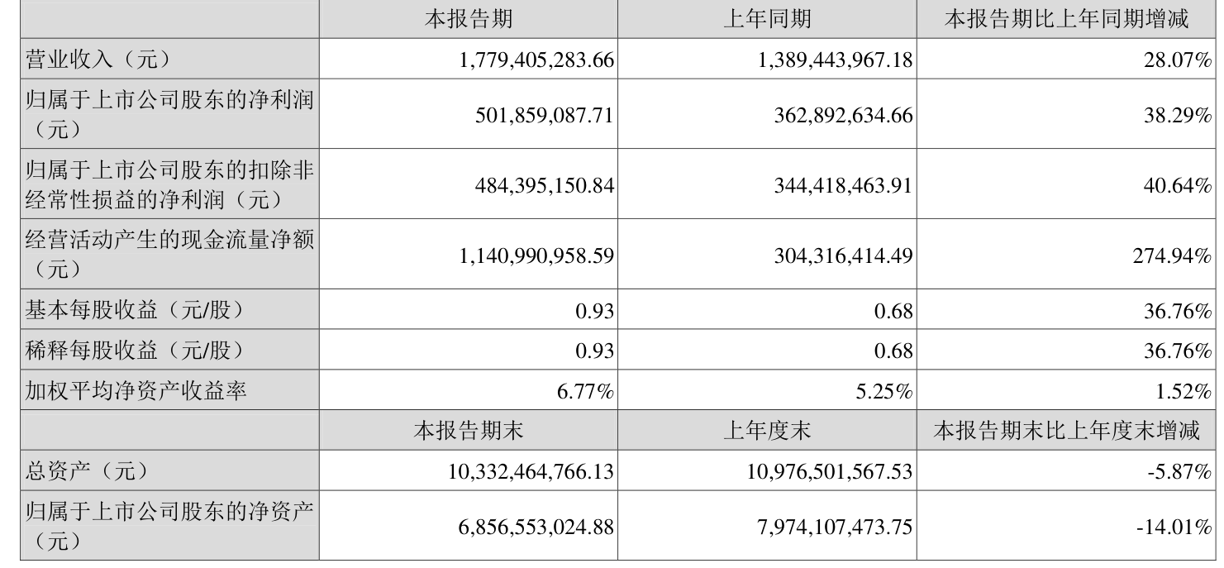Click the 本报告期末 header cell

468,431
